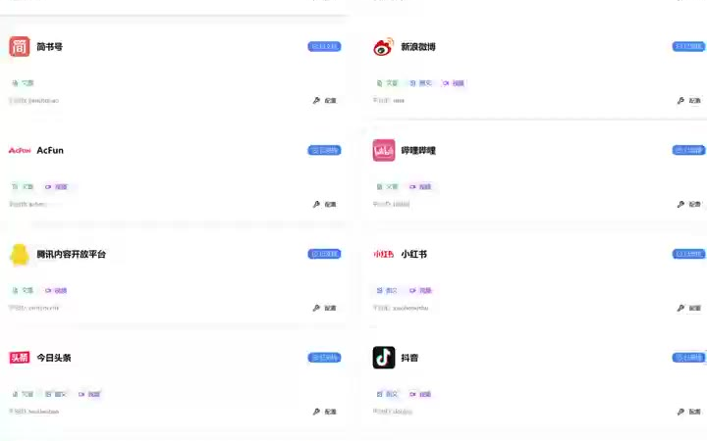Click the Douyin logo icon
Screen dimensions: 707x441
coord(384,358)
